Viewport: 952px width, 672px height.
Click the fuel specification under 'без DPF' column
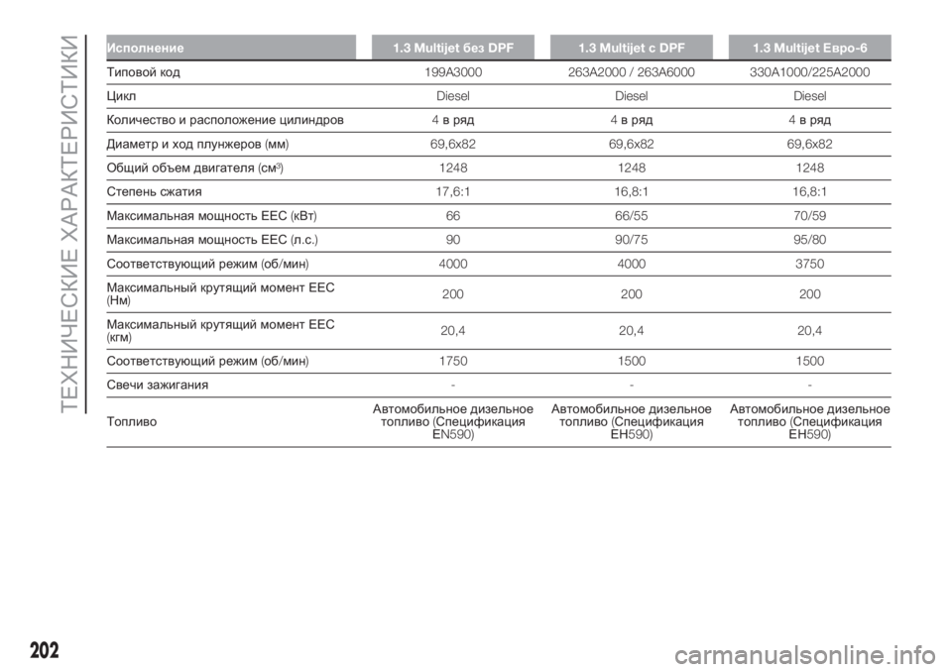tap(453, 422)
